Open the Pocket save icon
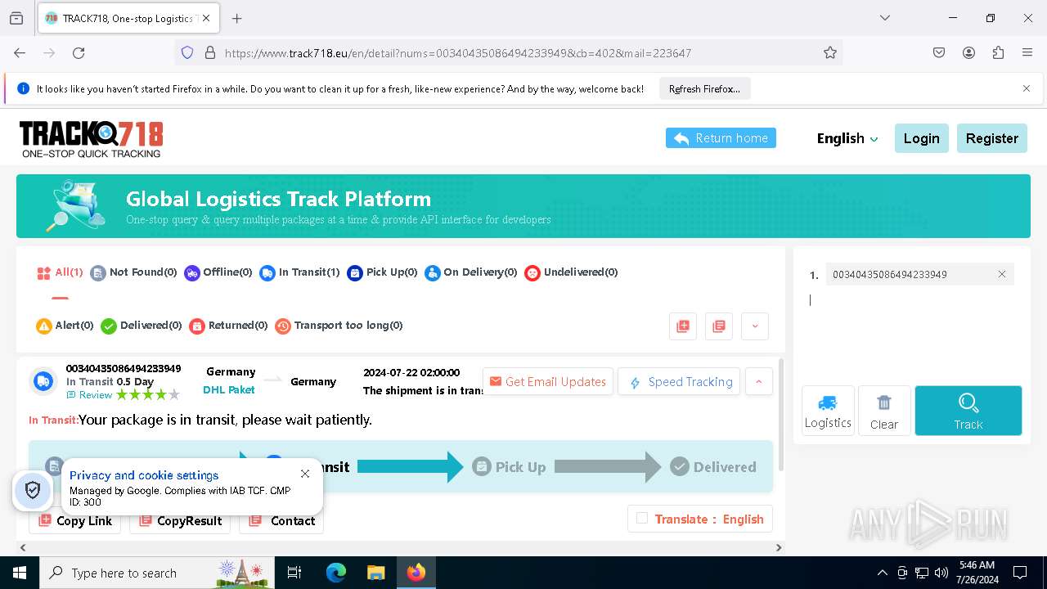Viewport: 1047px width, 589px height. tap(939, 52)
